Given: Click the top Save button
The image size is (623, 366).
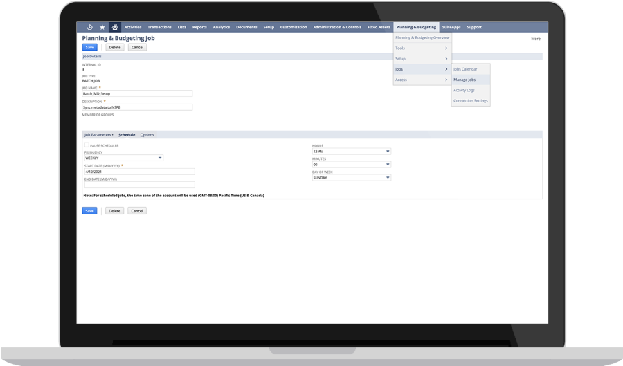Looking at the screenshot, I should point(90,47).
